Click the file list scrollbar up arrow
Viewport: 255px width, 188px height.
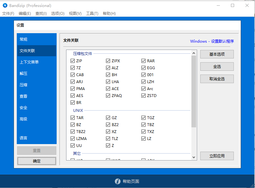(194, 53)
